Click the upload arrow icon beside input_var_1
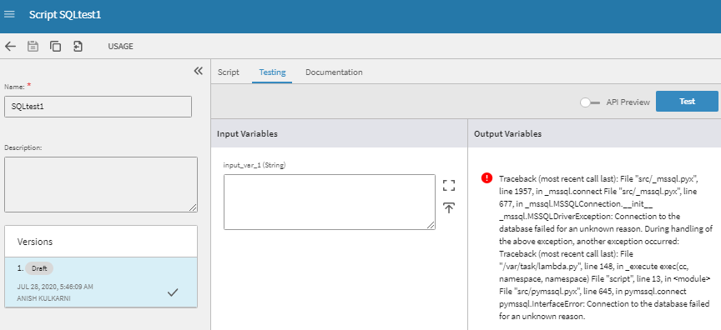721x330 pixels. coord(449,207)
